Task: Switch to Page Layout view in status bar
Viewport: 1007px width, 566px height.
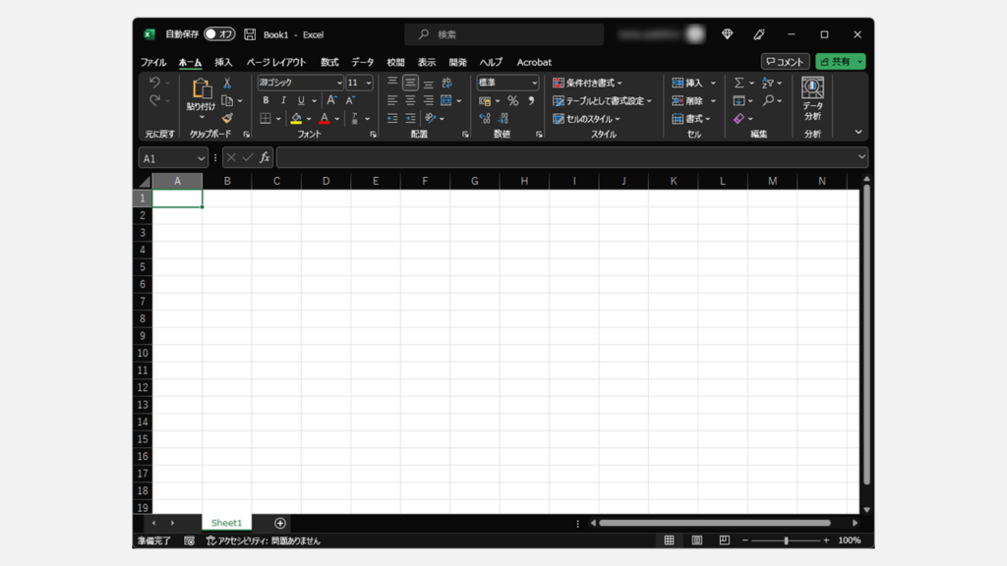Action: click(696, 540)
